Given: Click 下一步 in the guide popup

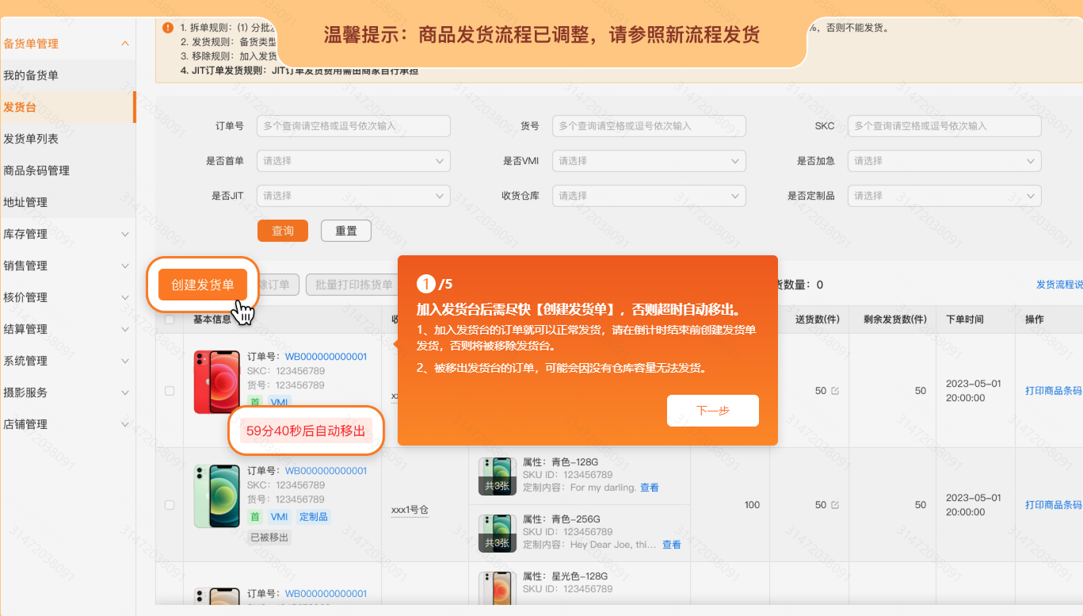Looking at the screenshot, I should pos(713,411).
